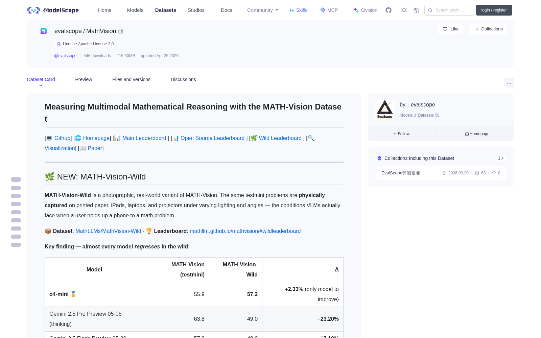Go to Studios
Viewport: 541px width, 338px height.
[196, 10]
